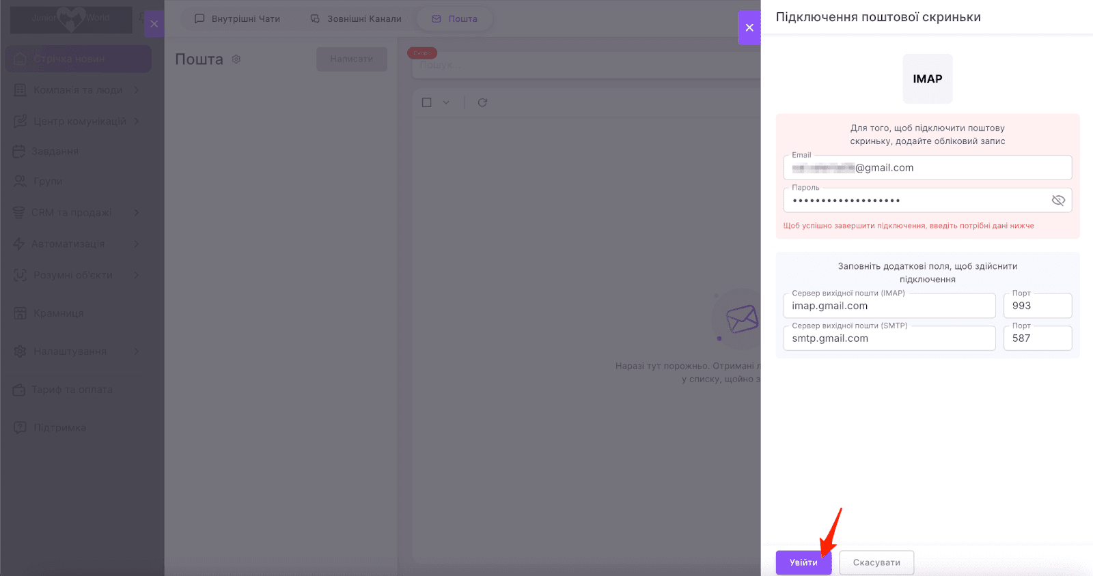Open mail settings gear next to Пошта
Screen dimensions: 1093x576
tap(236, 59)
